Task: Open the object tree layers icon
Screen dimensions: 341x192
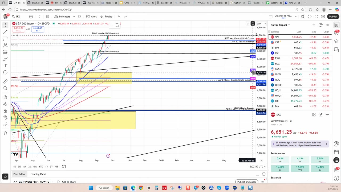Action: point(336,41)
